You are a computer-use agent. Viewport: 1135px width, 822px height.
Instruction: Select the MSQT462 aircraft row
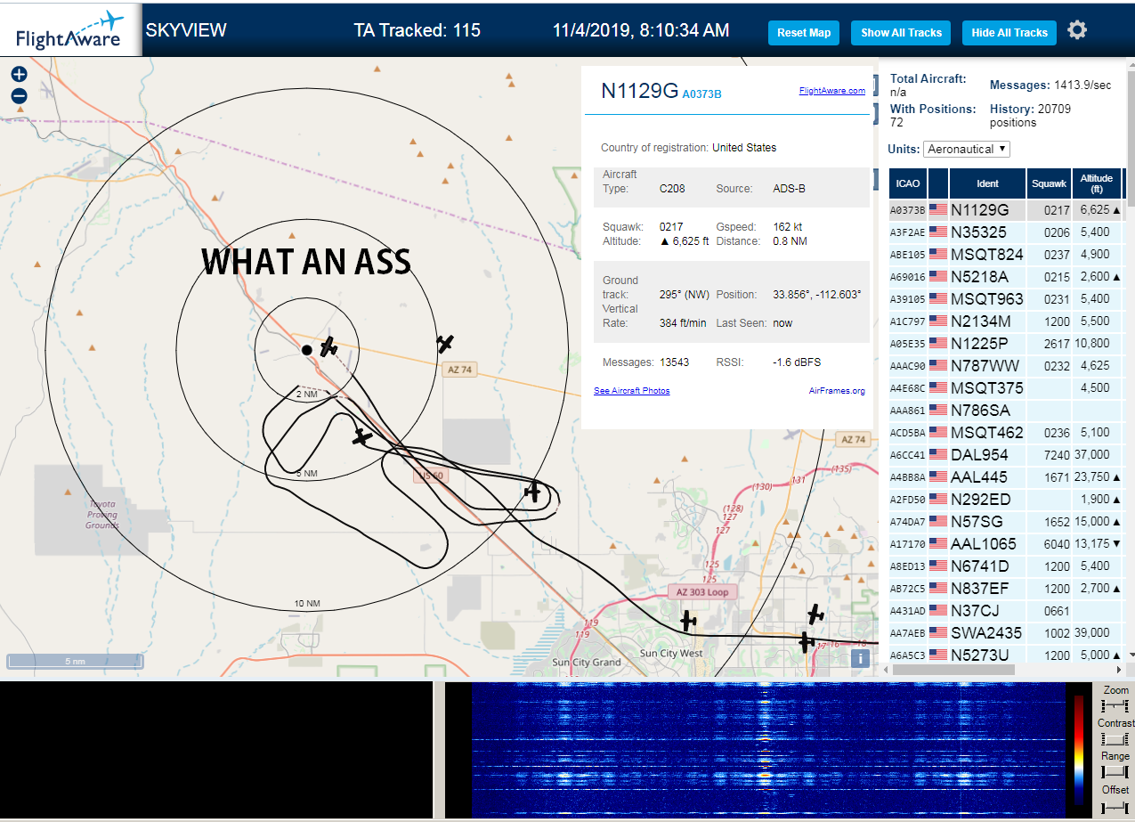(1006, 433)
